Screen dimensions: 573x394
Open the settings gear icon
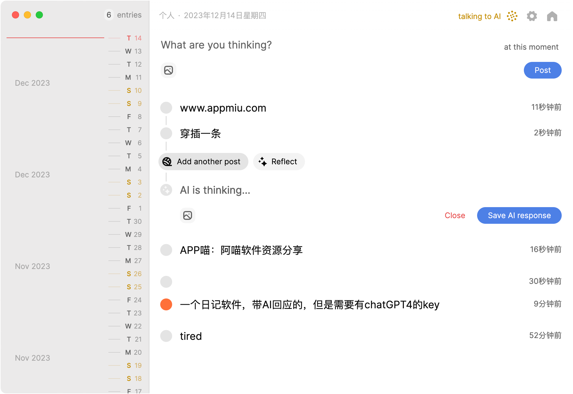[532, 16]
